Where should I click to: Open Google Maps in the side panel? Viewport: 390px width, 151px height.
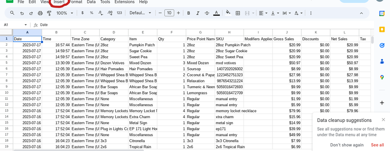[x=382, y=77]
